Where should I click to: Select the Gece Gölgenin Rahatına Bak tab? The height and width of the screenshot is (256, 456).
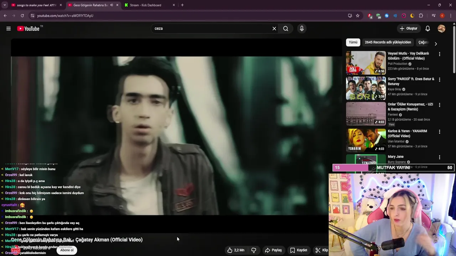[90, 5]
